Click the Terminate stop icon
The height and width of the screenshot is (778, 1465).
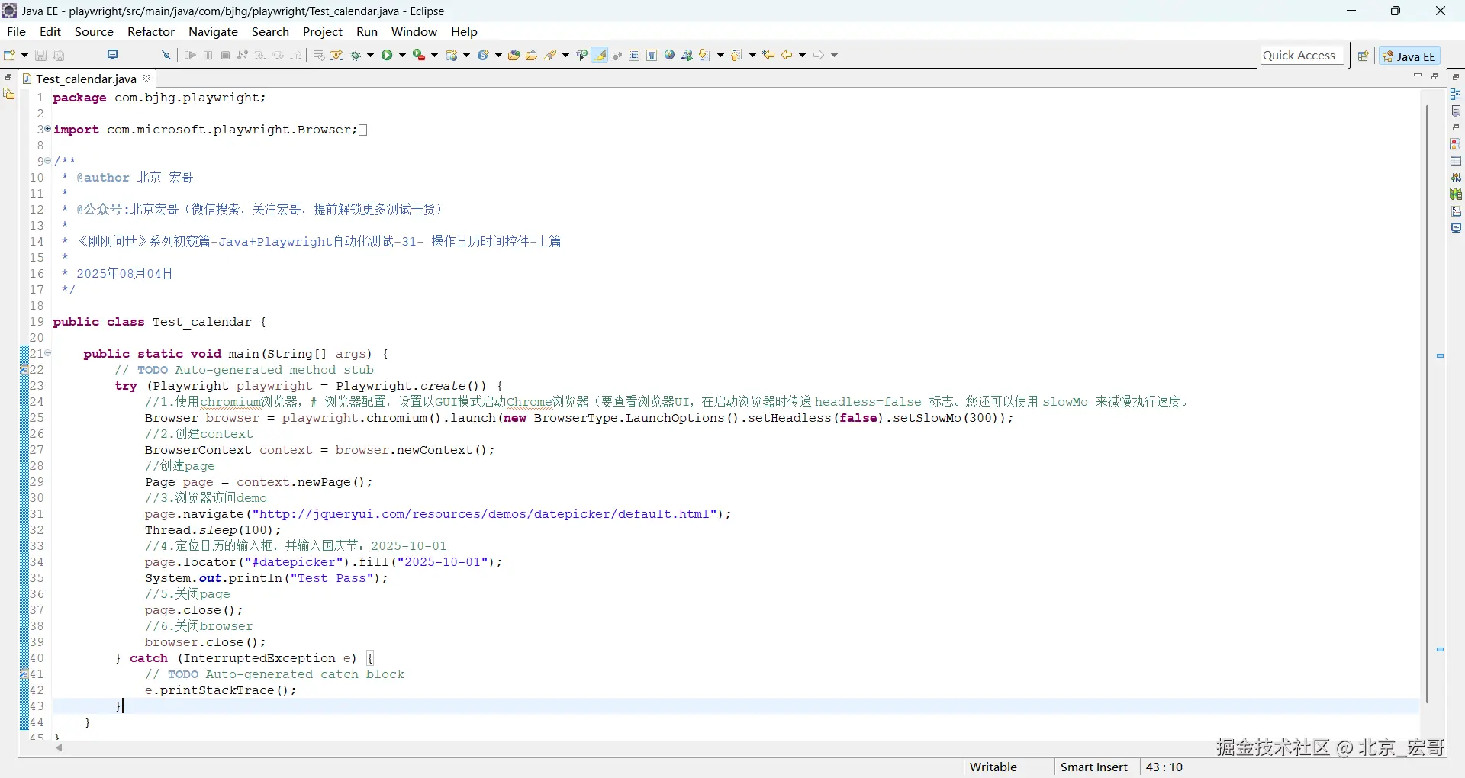click(x=225, y=55)
